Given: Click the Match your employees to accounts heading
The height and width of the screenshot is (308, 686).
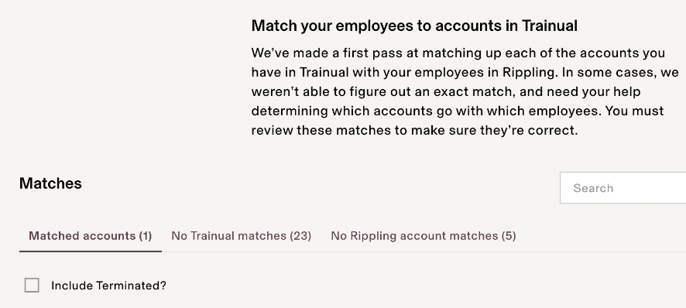Looking at the screenshot, I should pyautogui.click(x=414, y=26).
